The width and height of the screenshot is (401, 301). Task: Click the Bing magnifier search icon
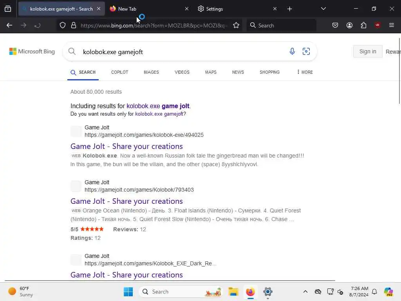point(72,51)
